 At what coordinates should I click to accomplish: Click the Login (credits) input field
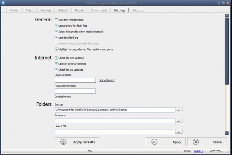click(x=75, y=80)
